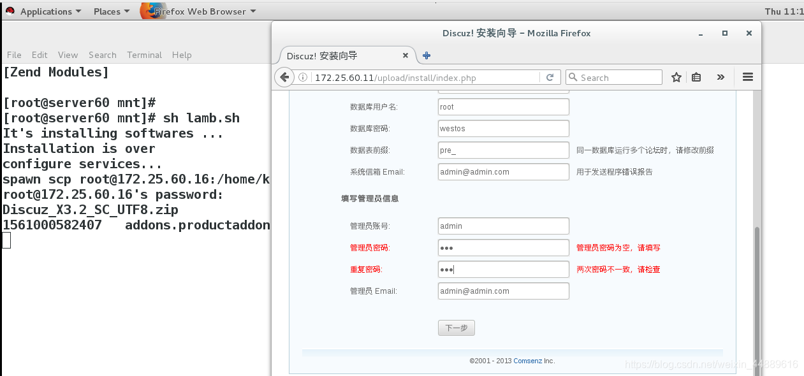Edit the 管理员账号 field containing admin

point(504,226)
